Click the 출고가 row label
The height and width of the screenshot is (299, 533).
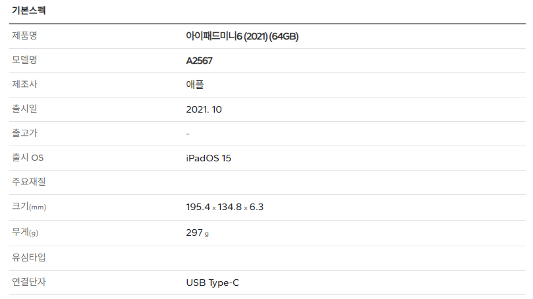point(24,133)
